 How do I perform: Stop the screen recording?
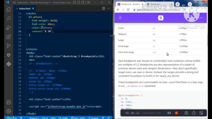(x=177, y=113)
